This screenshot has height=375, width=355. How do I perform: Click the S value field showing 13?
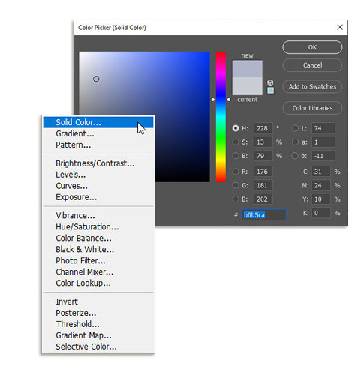(x=263, y=142)
